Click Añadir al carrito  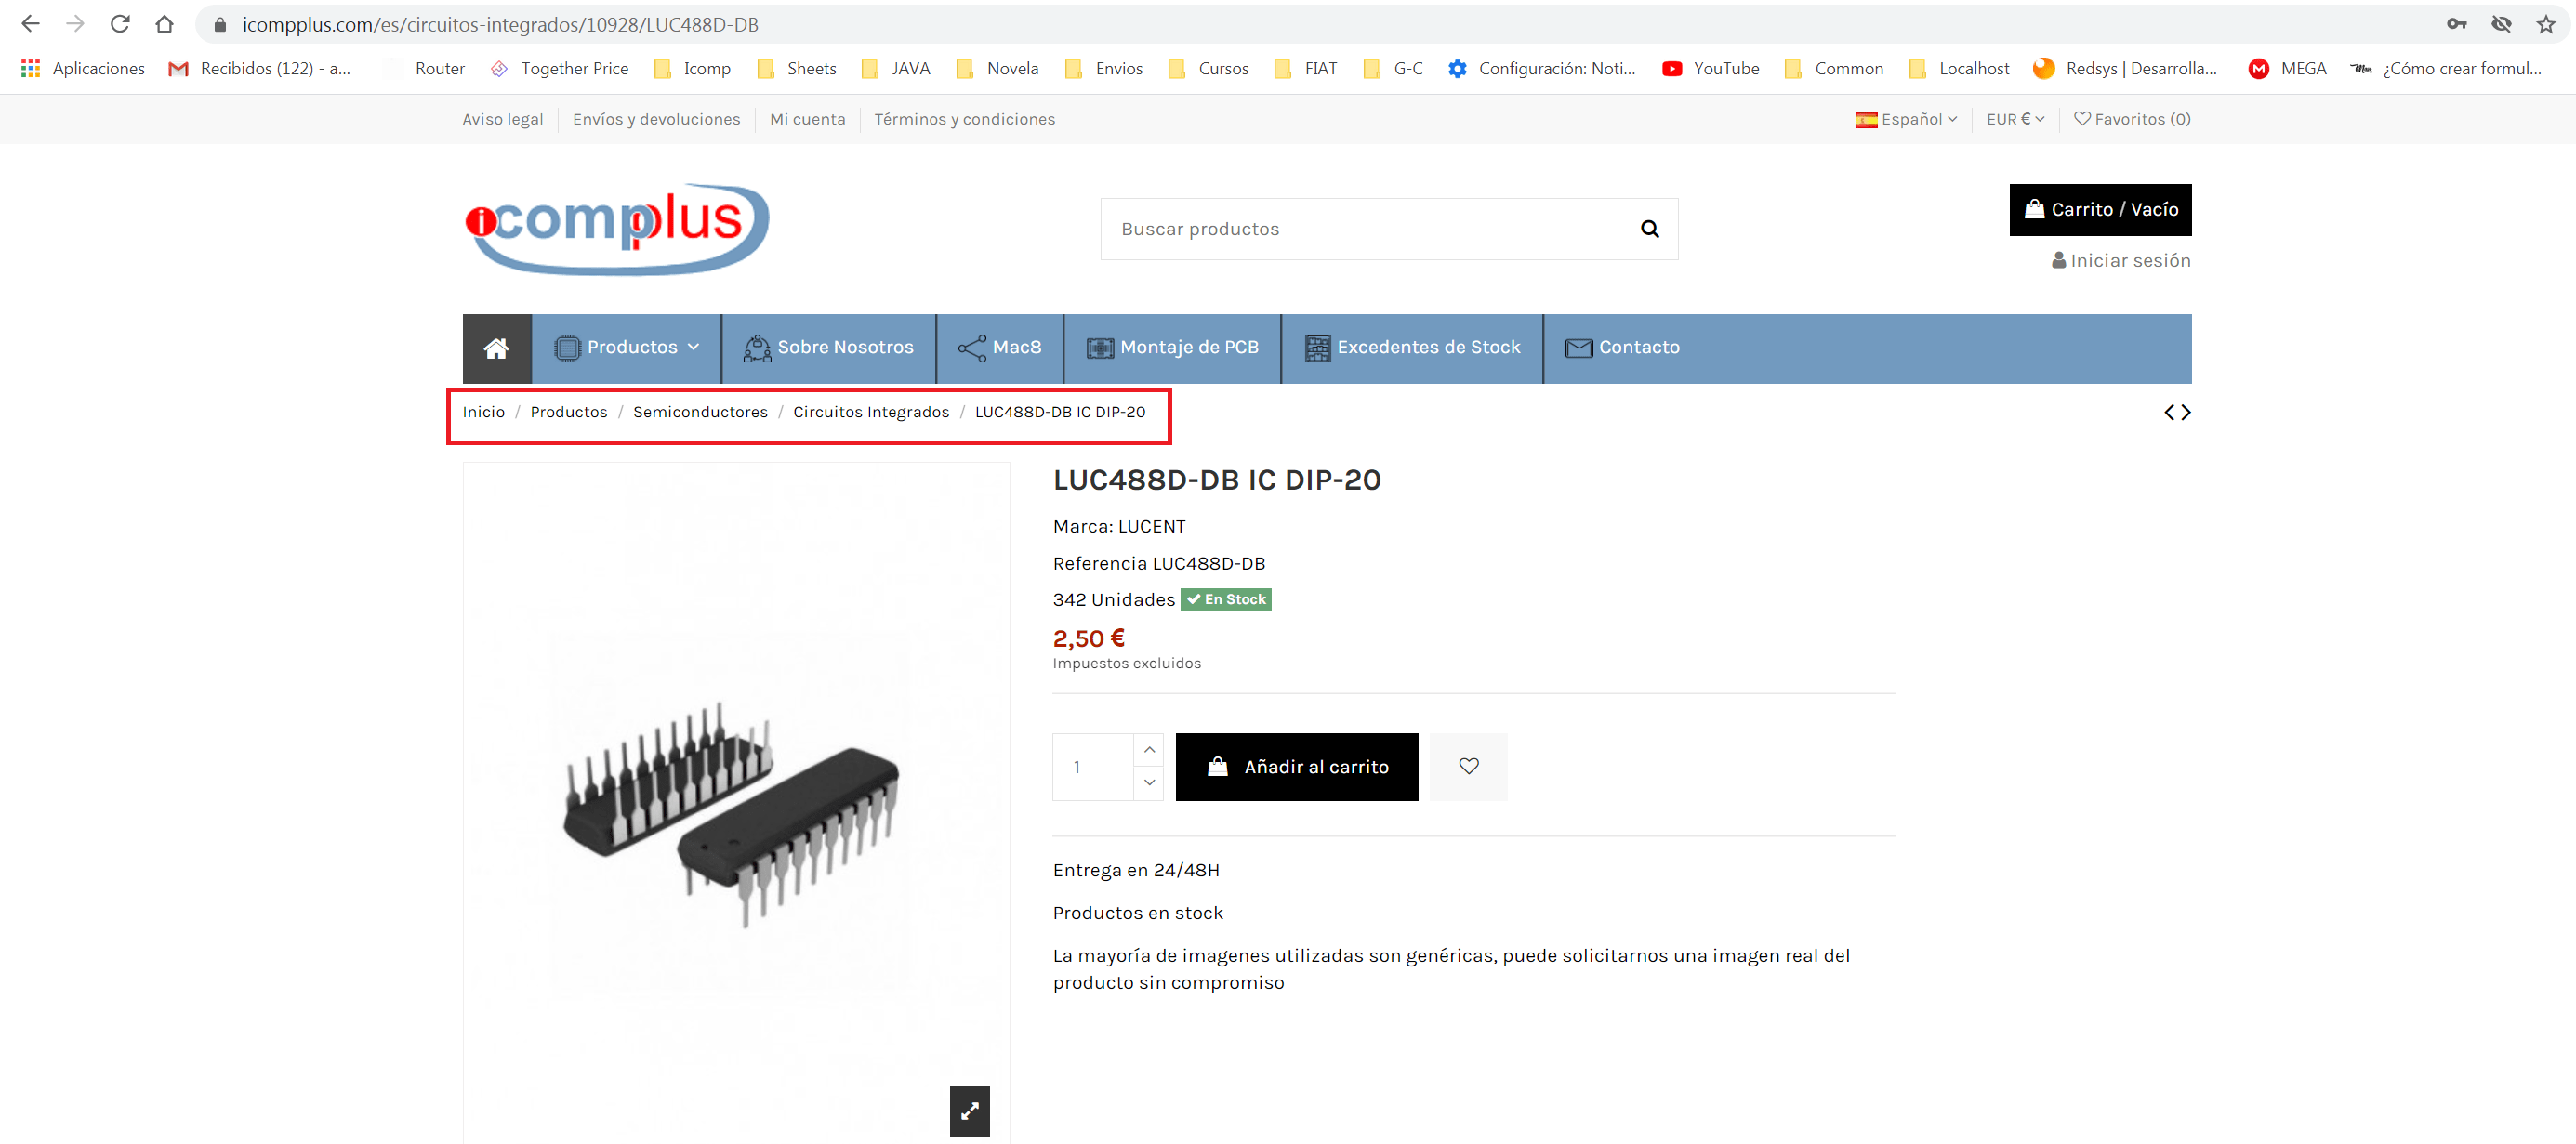click(x=1297, y=767)
